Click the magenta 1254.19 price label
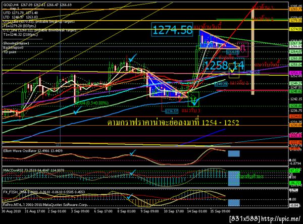 click(x=295, y=73)
